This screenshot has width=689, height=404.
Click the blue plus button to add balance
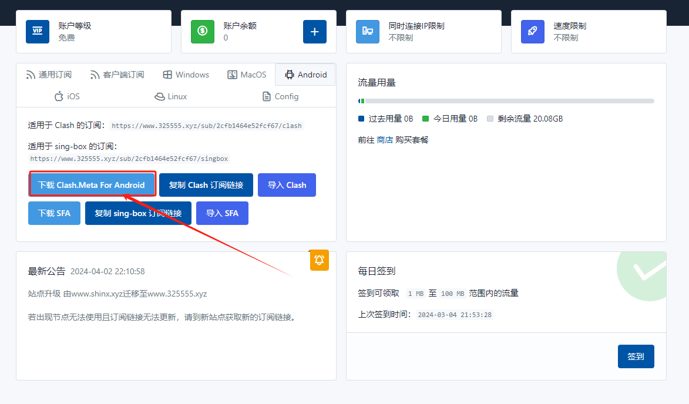click(x=315, y=32)
